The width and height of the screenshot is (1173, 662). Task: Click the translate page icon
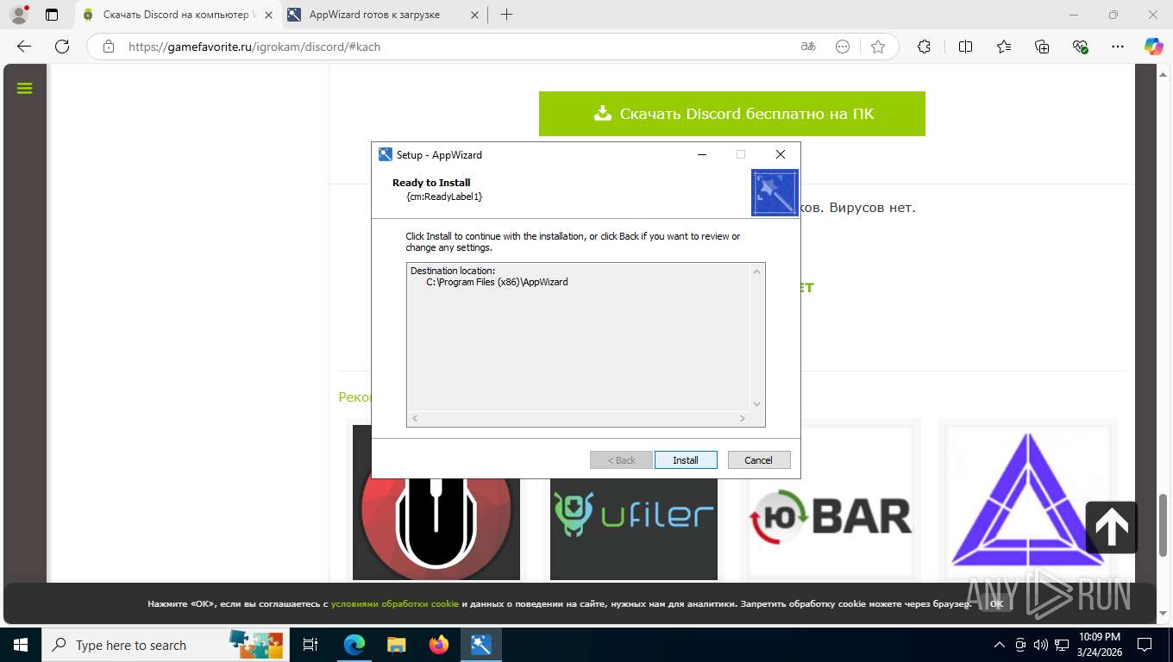click(808, 47)
